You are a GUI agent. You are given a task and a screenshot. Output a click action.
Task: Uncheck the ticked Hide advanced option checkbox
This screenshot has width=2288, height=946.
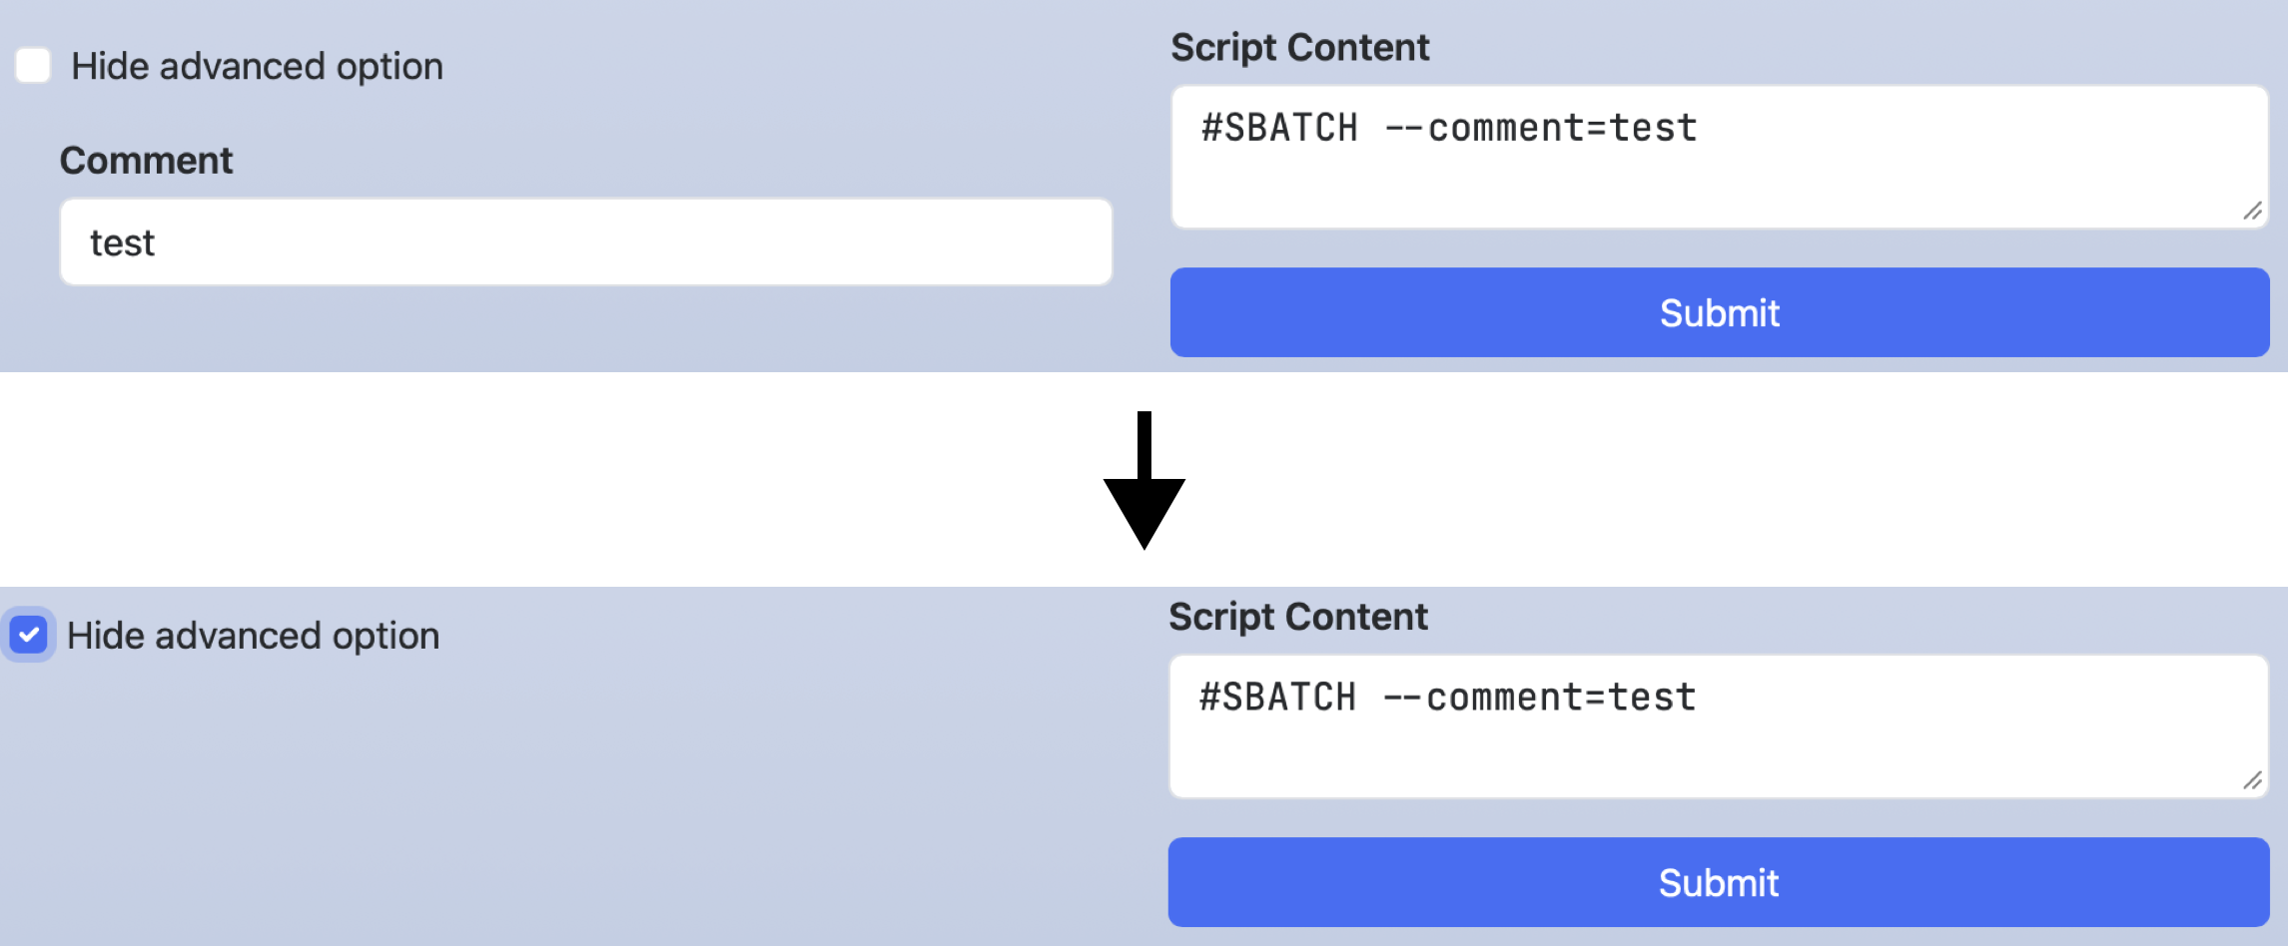pos(29,635)
